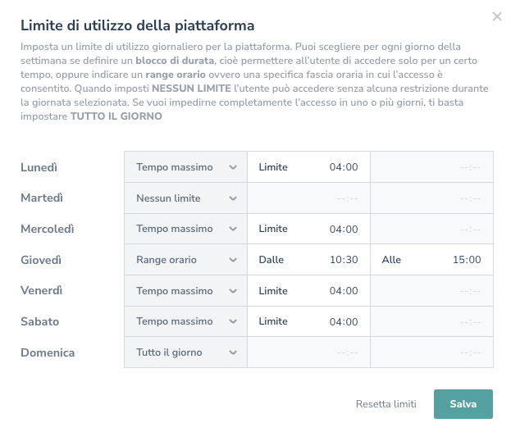Open Domenica Tutto il giorno dropdown
Screen dimensions: 511x432
coord(185,352)
